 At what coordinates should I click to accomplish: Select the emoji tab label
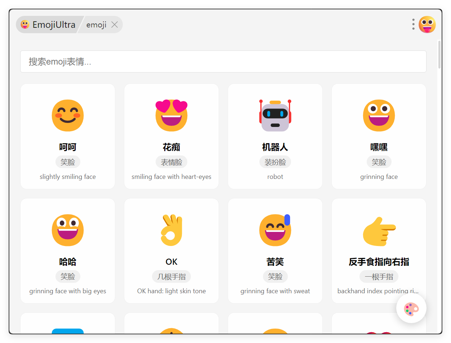(x=96, y=25)
